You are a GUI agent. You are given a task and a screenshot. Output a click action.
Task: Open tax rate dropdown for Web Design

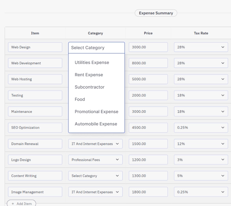(201, 47)
